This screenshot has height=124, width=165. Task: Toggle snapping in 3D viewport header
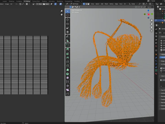click(x=144, y=4)
